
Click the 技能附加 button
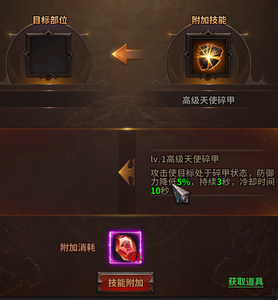[126, 282]
